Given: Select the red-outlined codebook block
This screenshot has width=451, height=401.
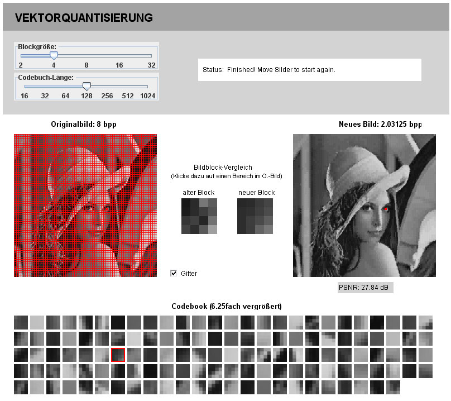Looking at the screenshot, I should [x=118, y=355].
